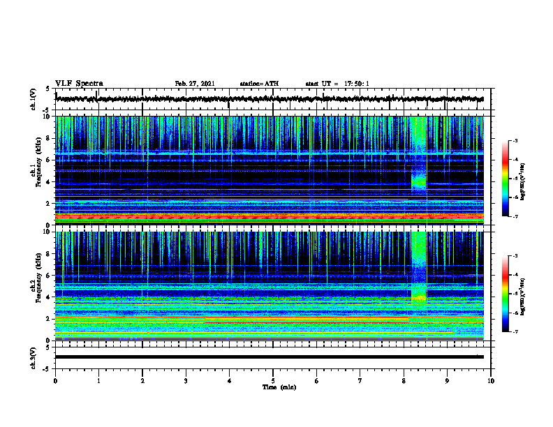Click the 'Time (min)' axis label
Screen dimensions: 553x427
click(x=279, y=387)
